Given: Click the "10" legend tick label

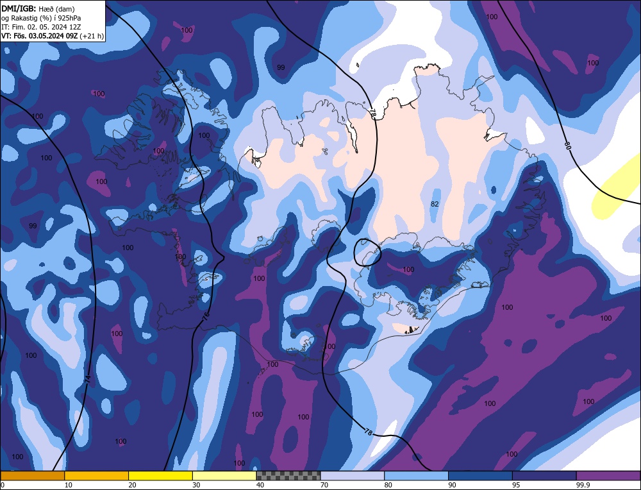Looking at the screenshot, I should pyautogui.click(x=69, y=485).
